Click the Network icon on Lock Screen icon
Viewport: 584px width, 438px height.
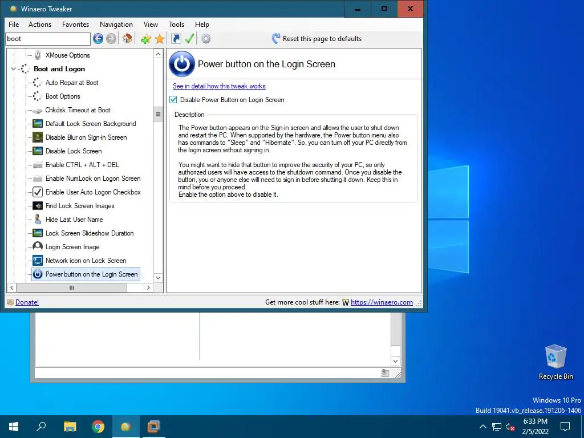[38, 260]
